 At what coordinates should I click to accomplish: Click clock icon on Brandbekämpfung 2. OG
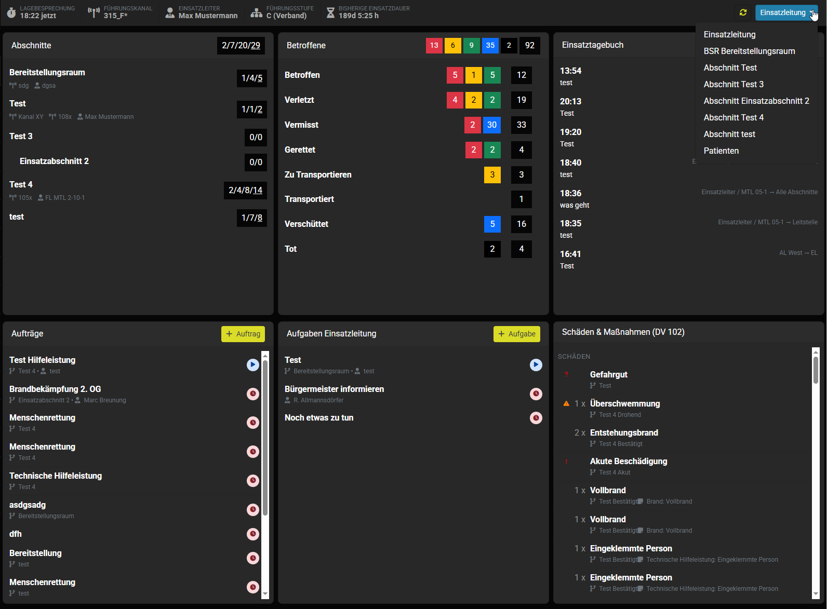(x=252, y=394)
